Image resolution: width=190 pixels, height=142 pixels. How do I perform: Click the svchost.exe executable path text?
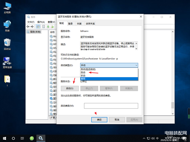pos(89,59)
